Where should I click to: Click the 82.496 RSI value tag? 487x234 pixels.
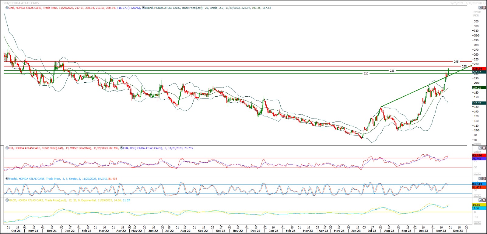479,155
